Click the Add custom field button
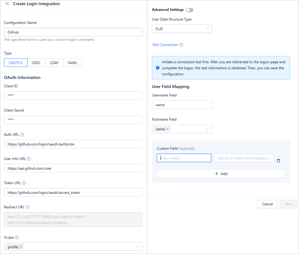The image size is (299, 254). click(221, 174)
